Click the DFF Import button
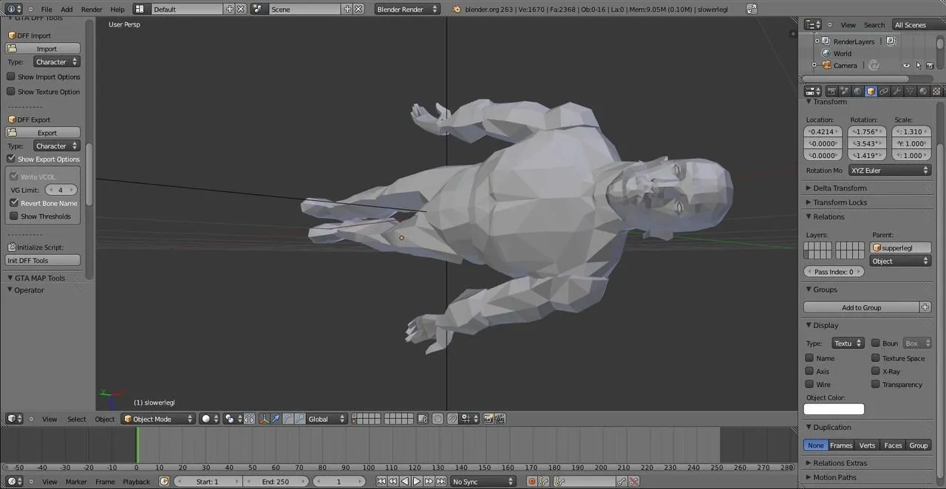This screenshot has width=946, height=489. (43, 49)
